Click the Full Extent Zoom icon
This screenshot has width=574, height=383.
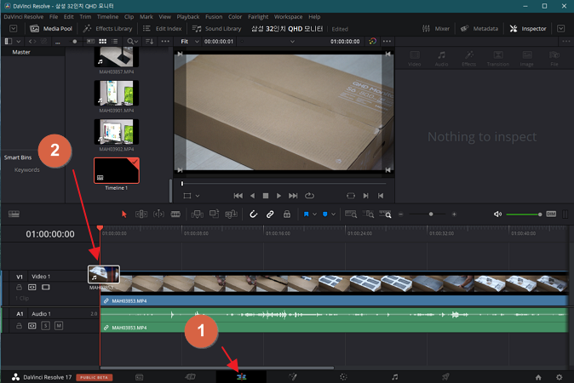[x=351, y=214]
